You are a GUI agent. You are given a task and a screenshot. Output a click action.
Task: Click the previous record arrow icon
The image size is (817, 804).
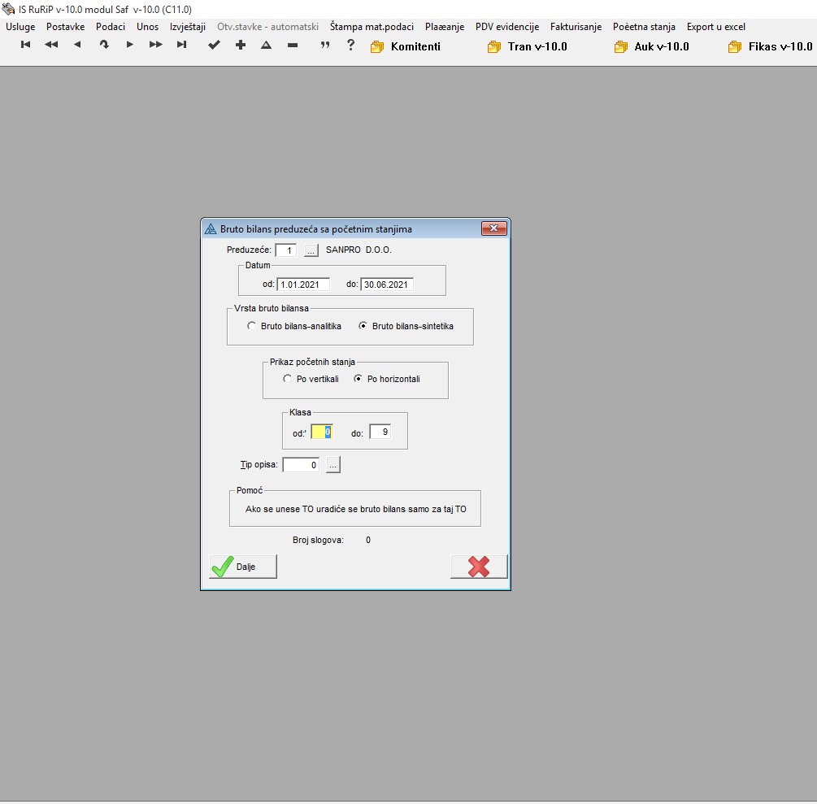point(77,46)
